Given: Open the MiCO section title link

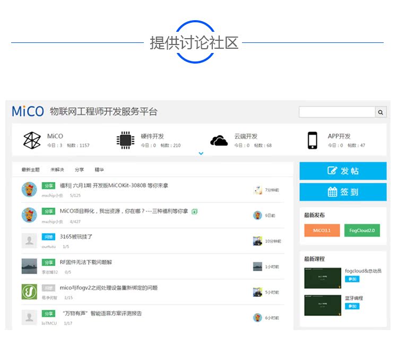Looking at the screenshot, I should (55, 136).
